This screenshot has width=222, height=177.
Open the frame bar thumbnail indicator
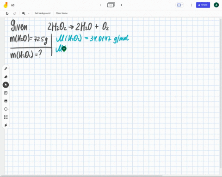click(x=111, y=5)
